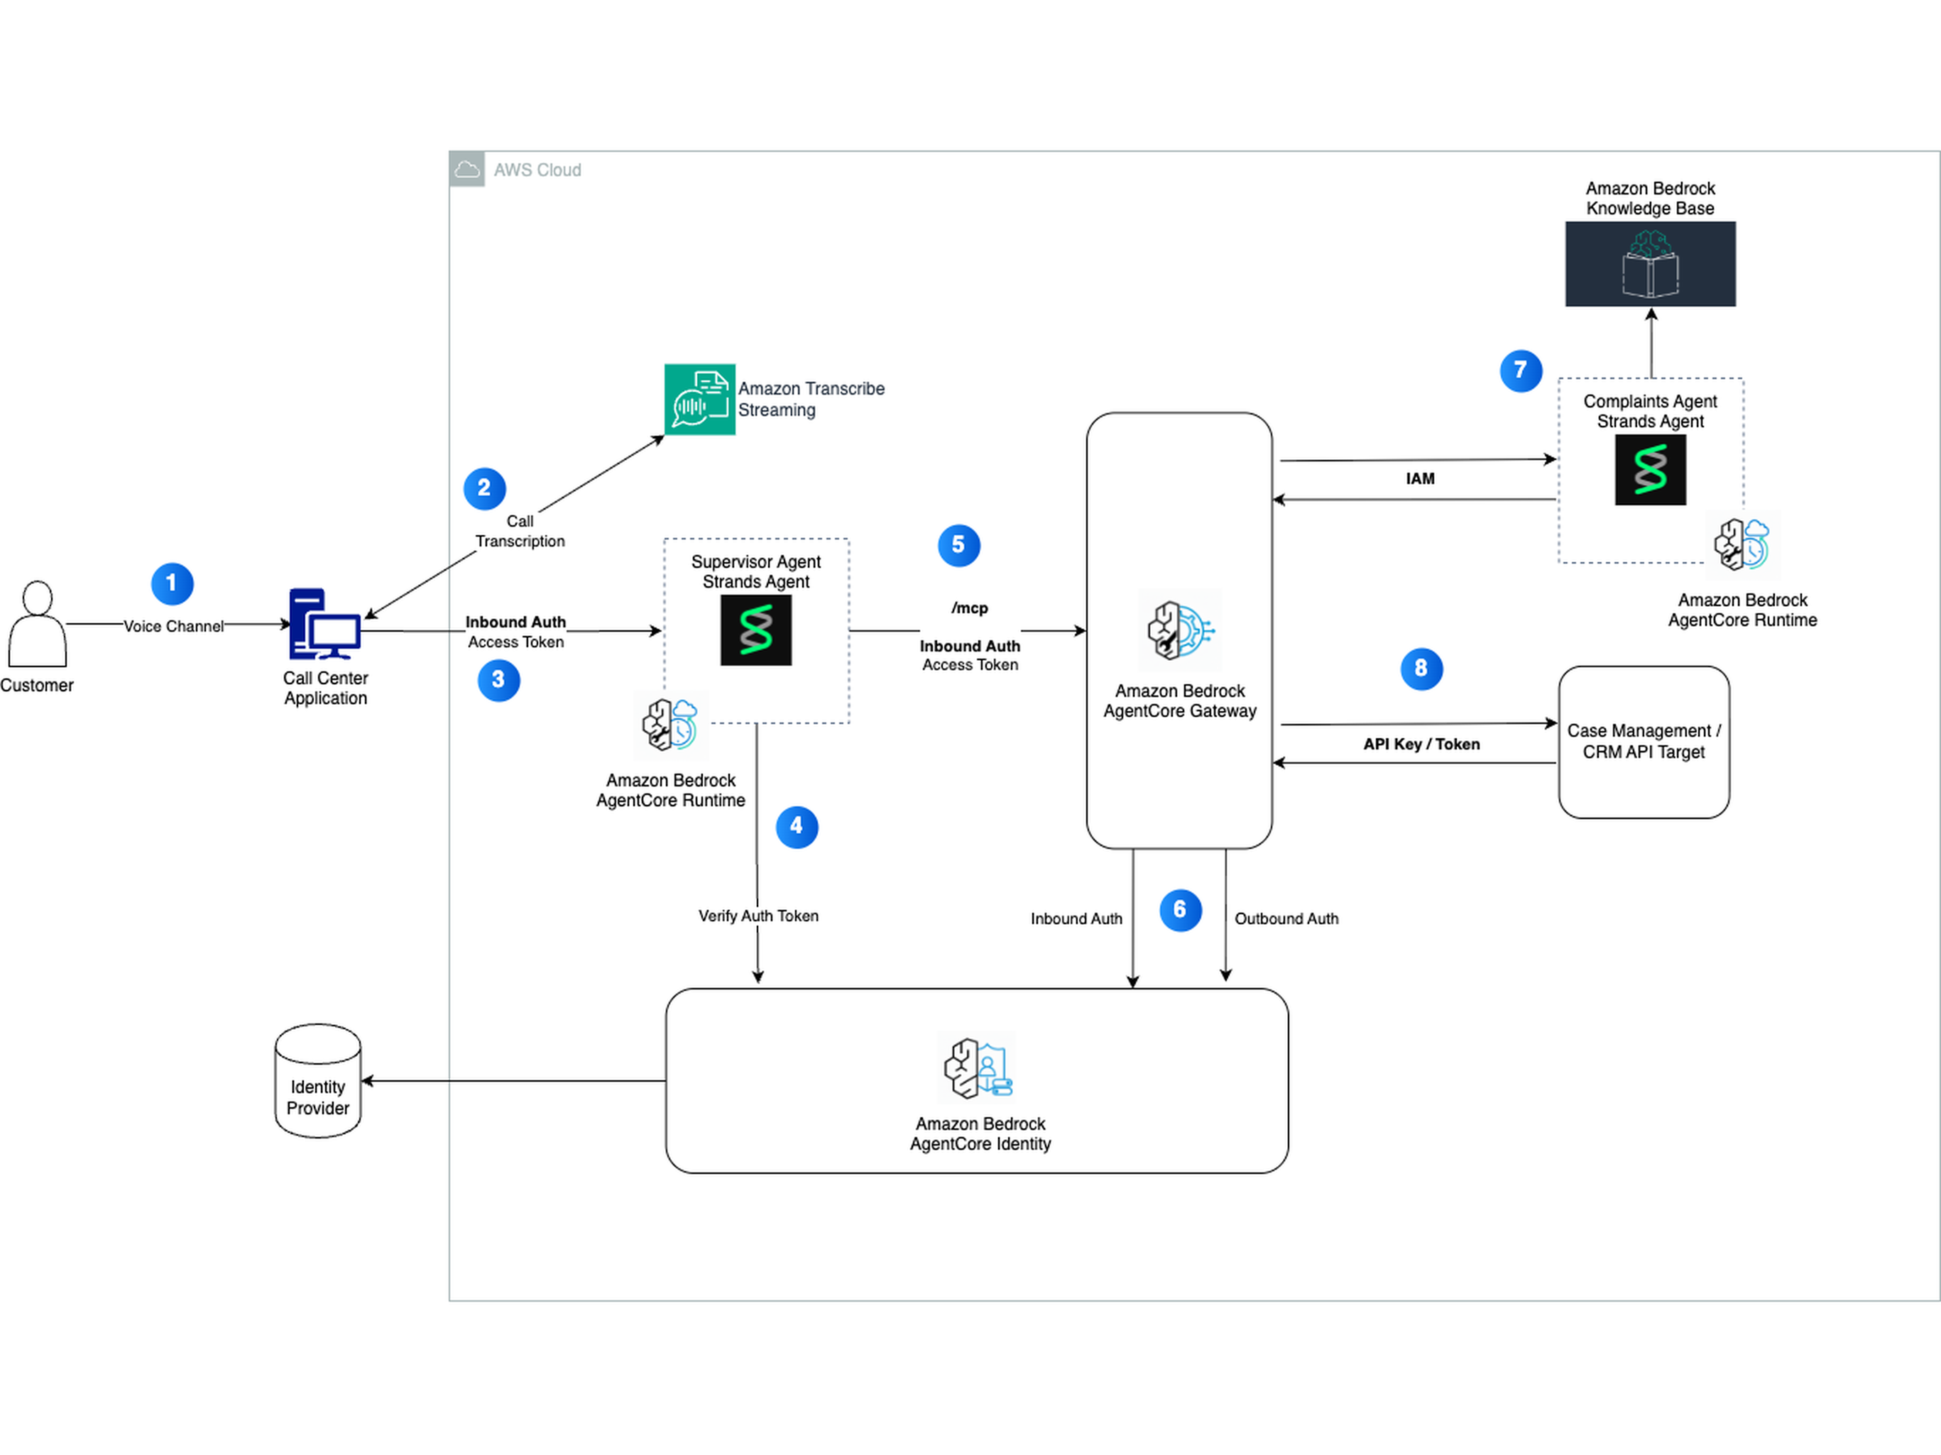Select the Complaints Agent Strands logo
The width and height of the screenshot is (1941, 1455).
pyautogui.click(x=1650, y=469)
